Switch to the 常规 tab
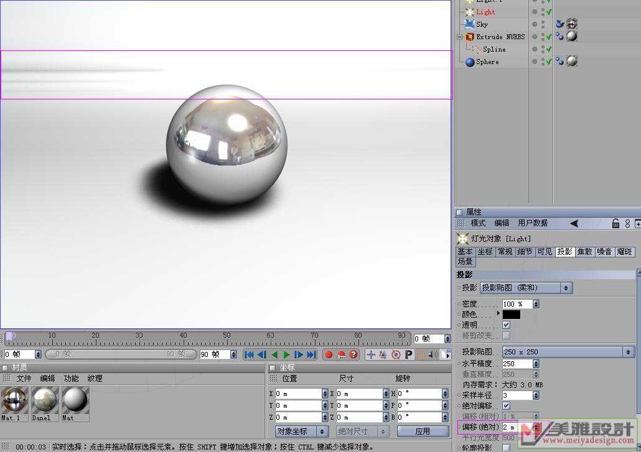The height and width of the screenshot is (452, 641). point(505,252)
